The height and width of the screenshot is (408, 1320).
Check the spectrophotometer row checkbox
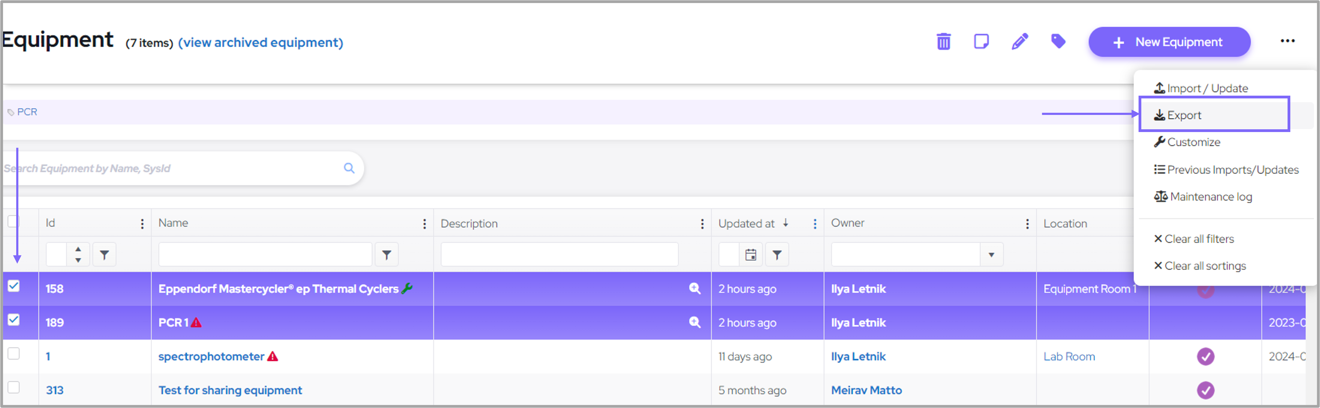14,354
